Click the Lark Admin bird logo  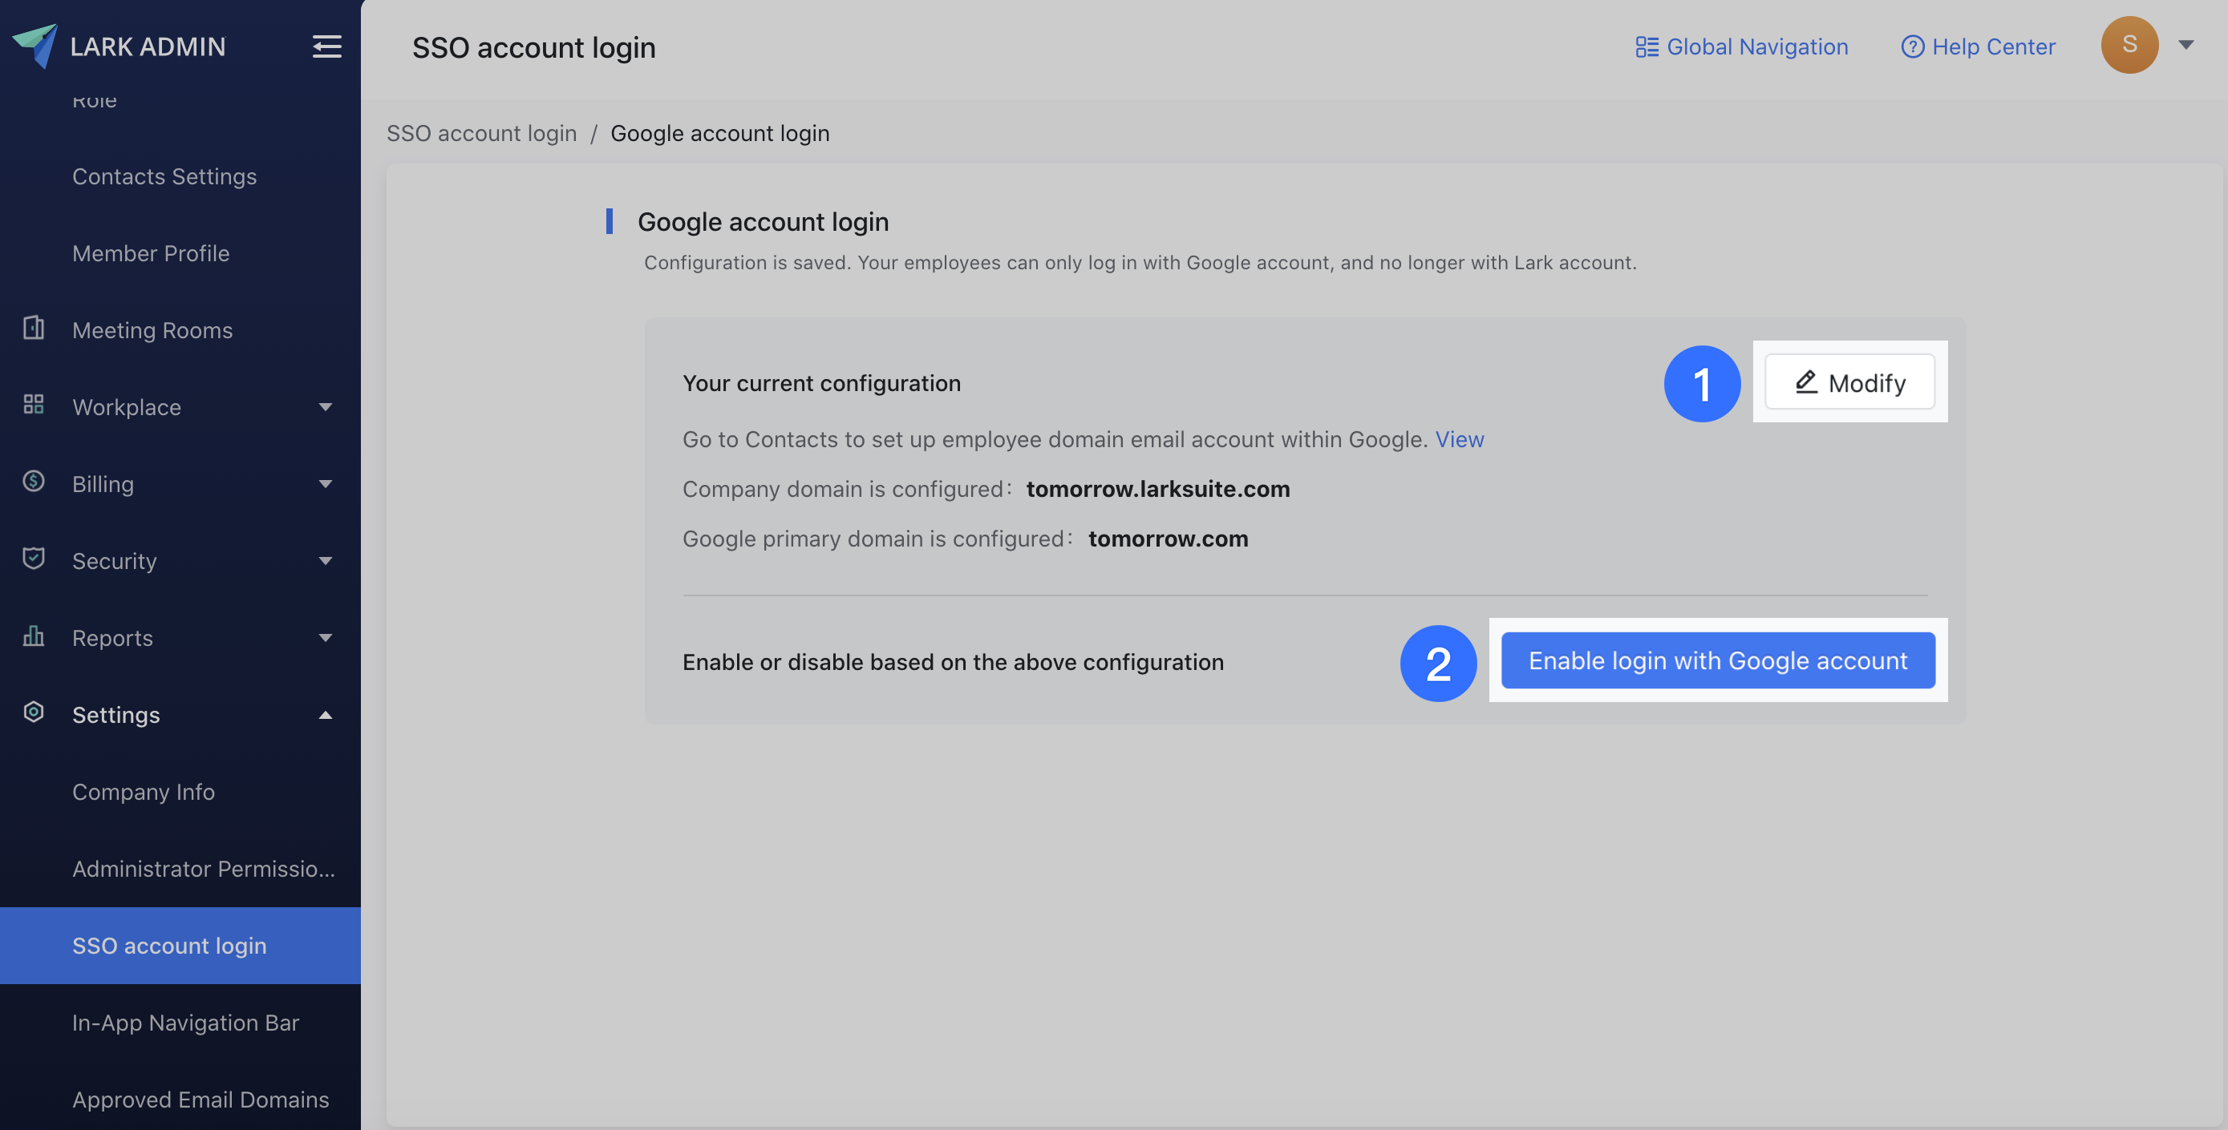[34, 45]
